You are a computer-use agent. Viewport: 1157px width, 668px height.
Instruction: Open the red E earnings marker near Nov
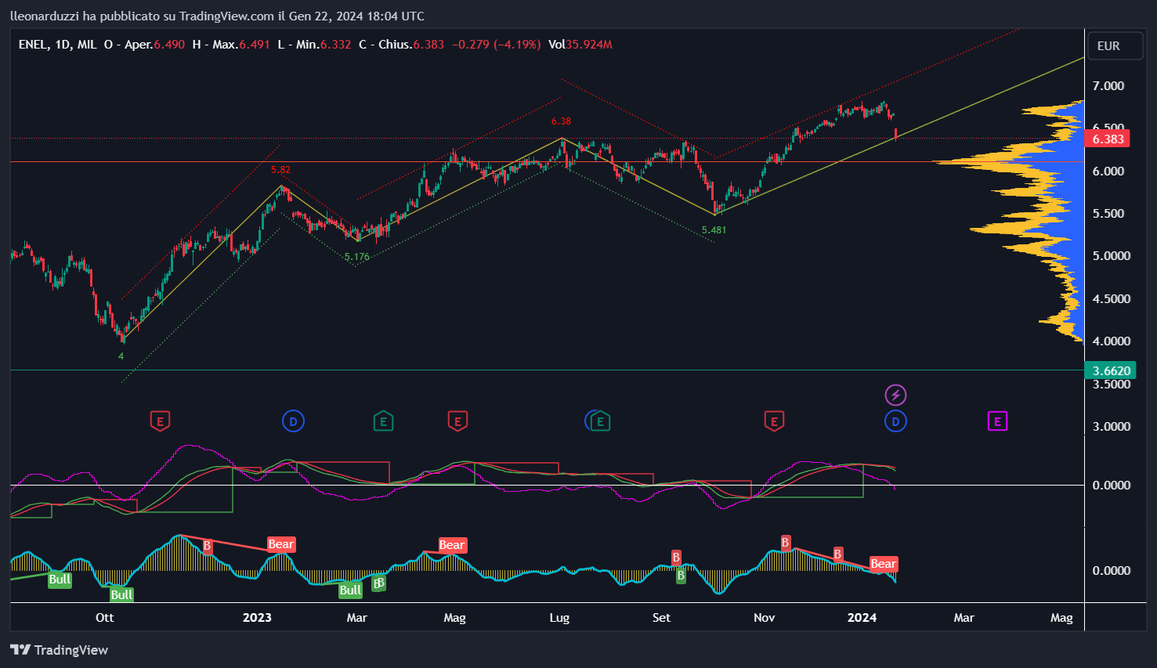click(x=774, y=421)
